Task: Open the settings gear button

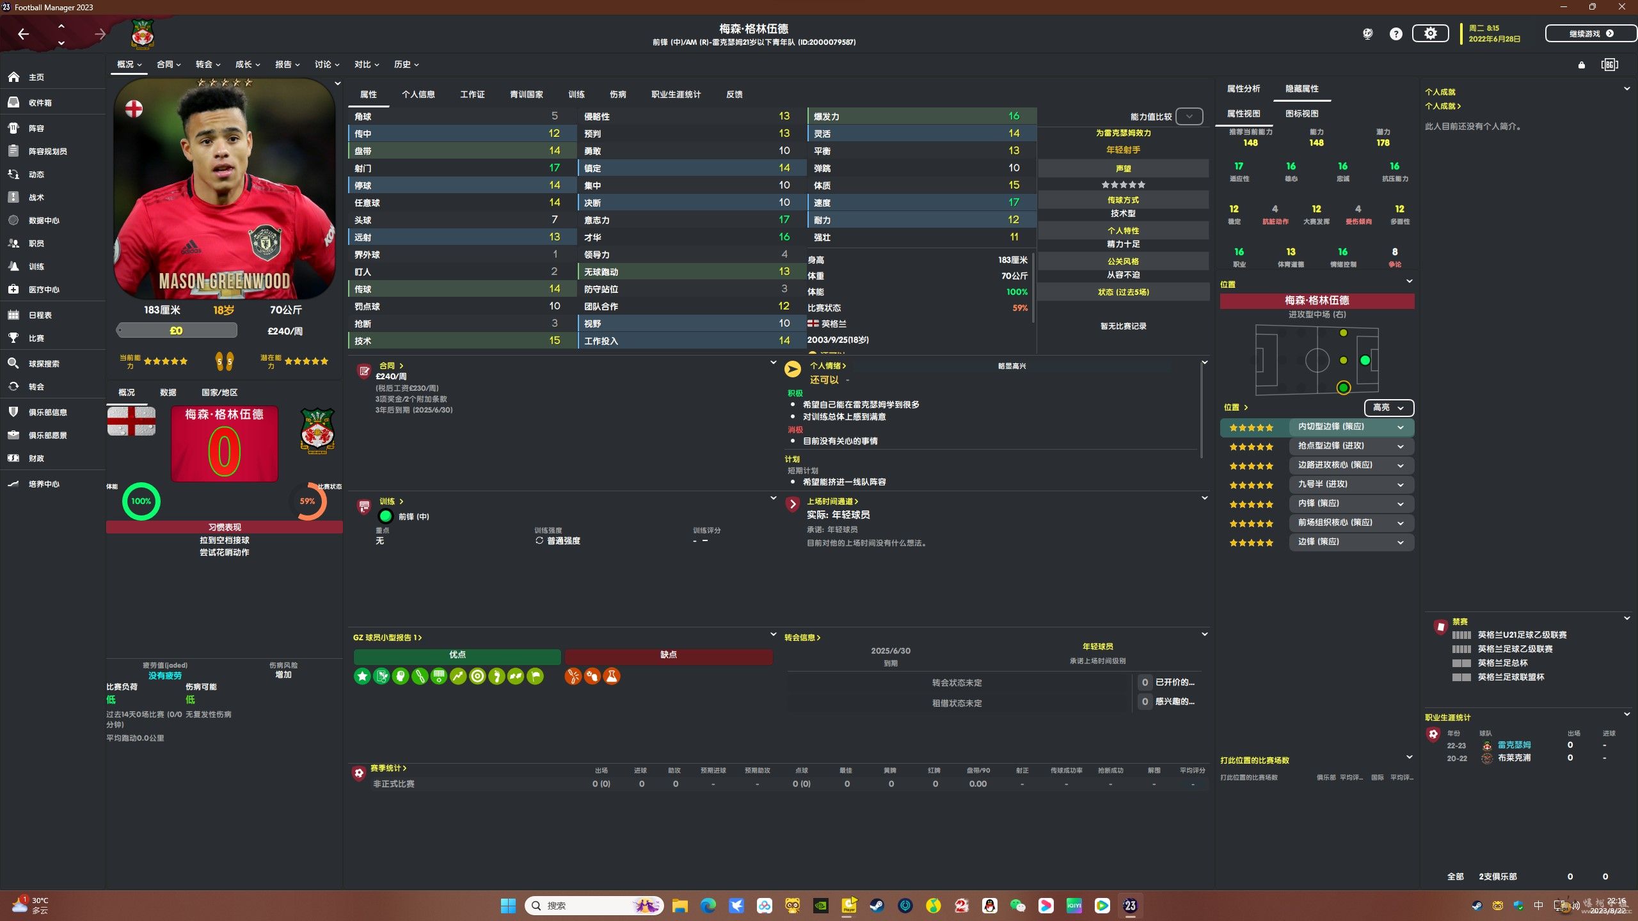Action: [1430, 33]
